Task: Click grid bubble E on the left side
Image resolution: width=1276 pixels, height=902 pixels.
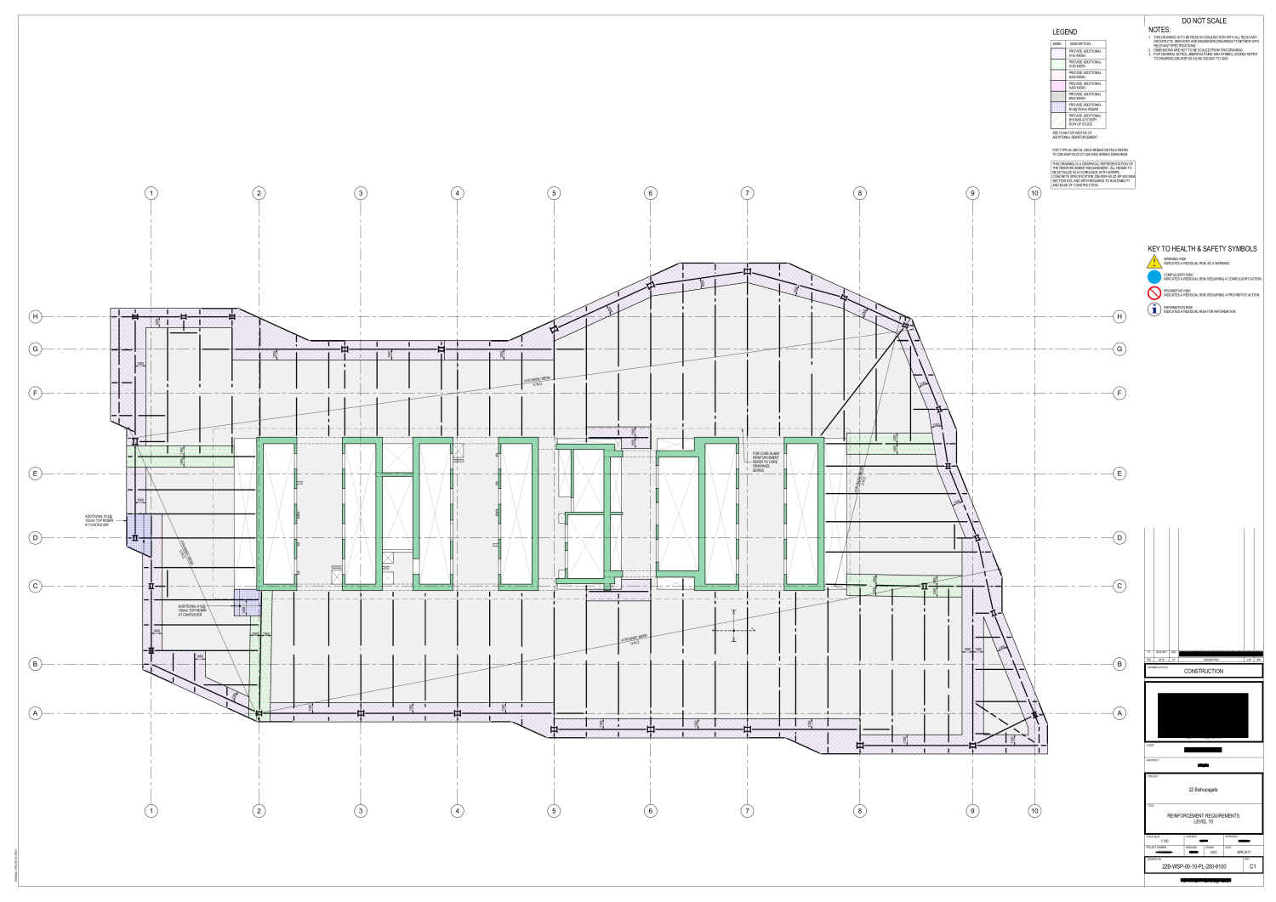Action: (x=36, y=474)
